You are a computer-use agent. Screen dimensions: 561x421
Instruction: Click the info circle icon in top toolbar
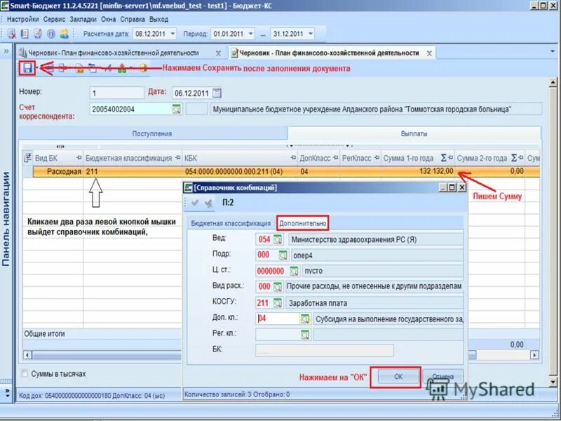(51, 34)
